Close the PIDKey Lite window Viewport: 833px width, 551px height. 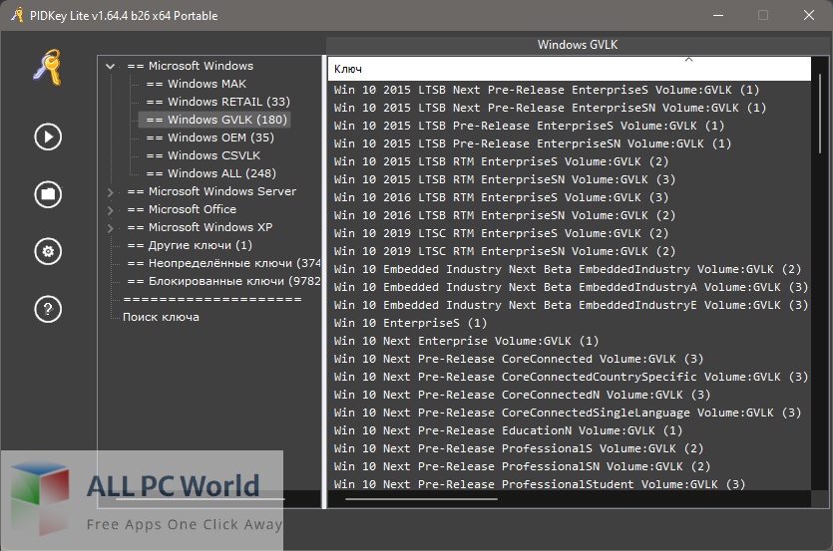pos(809,15)
